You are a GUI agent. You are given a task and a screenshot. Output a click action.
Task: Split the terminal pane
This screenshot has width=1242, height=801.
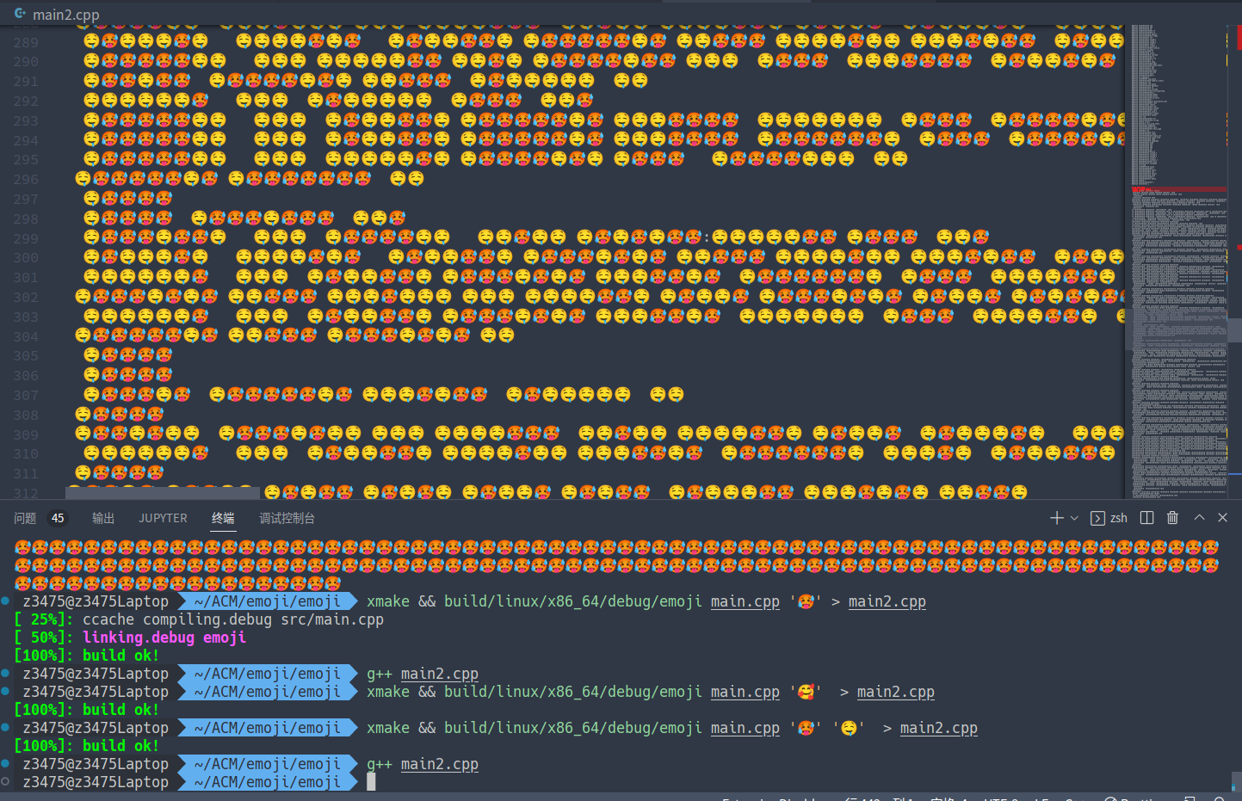[1146, 518]
